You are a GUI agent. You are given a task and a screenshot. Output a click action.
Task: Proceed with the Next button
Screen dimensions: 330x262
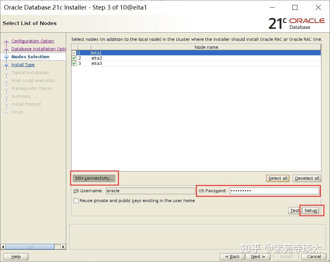click(258, 256)
